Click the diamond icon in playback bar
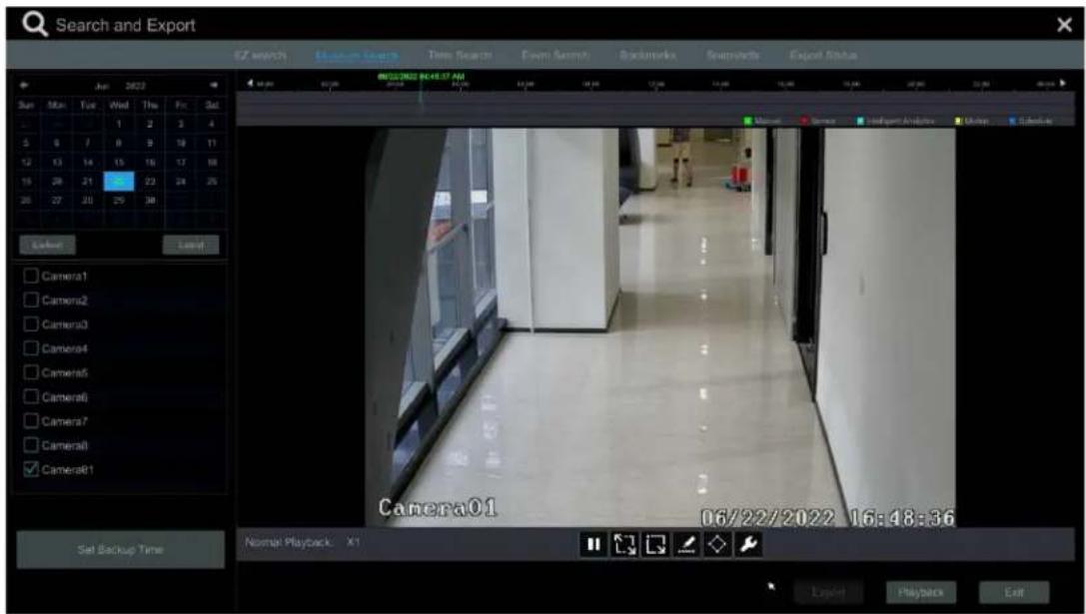This screenshot has width=1086, height=614. (716, 545)
